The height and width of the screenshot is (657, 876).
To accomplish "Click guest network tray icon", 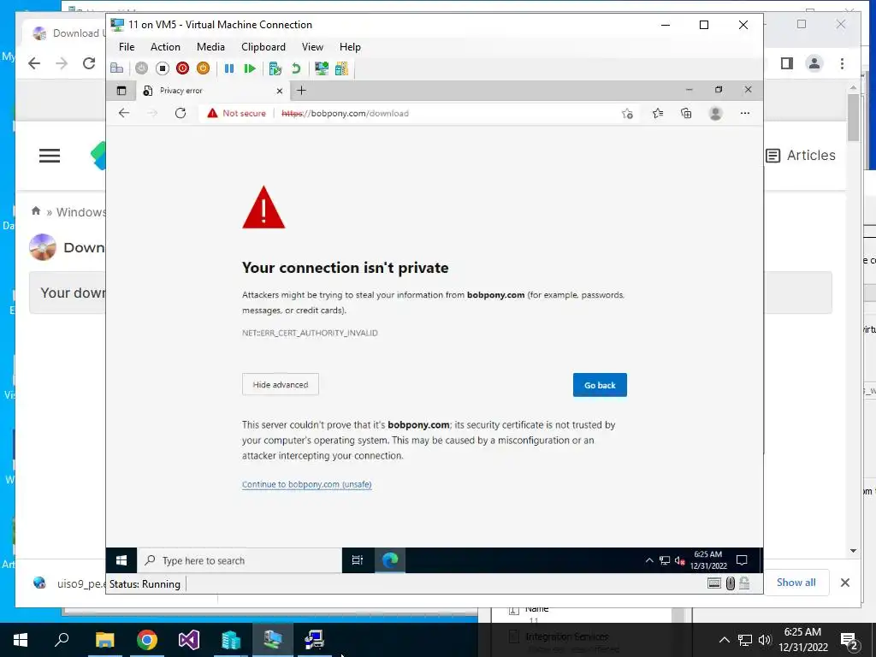I will (664, 560).
